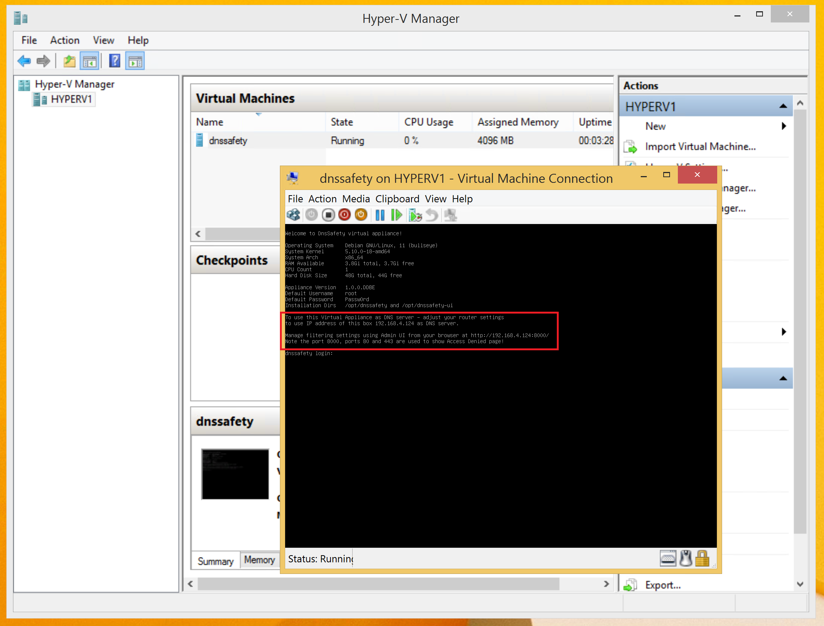Open the Action menu in Hyper-V Manager
This screenshot has height=626, width=824.
[65, 40]
